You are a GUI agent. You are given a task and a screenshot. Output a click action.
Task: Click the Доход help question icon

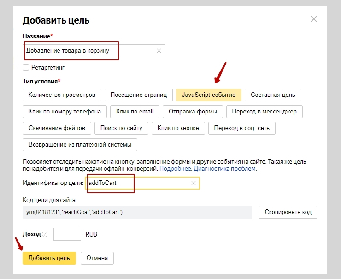pos(45,234)
